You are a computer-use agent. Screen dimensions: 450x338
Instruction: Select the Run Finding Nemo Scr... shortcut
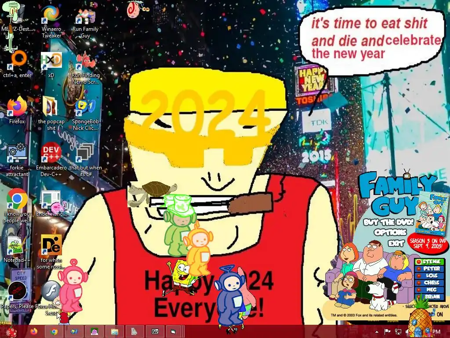(x=85, y=68)
